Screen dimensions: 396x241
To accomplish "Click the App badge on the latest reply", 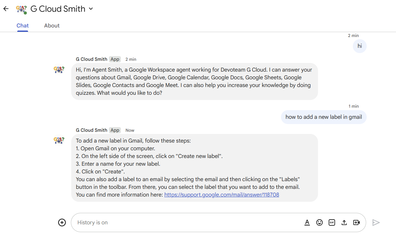I will [115, 130].
